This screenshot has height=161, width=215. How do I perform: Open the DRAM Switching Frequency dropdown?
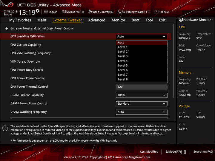pyautogui.click(x=142, y=112)
